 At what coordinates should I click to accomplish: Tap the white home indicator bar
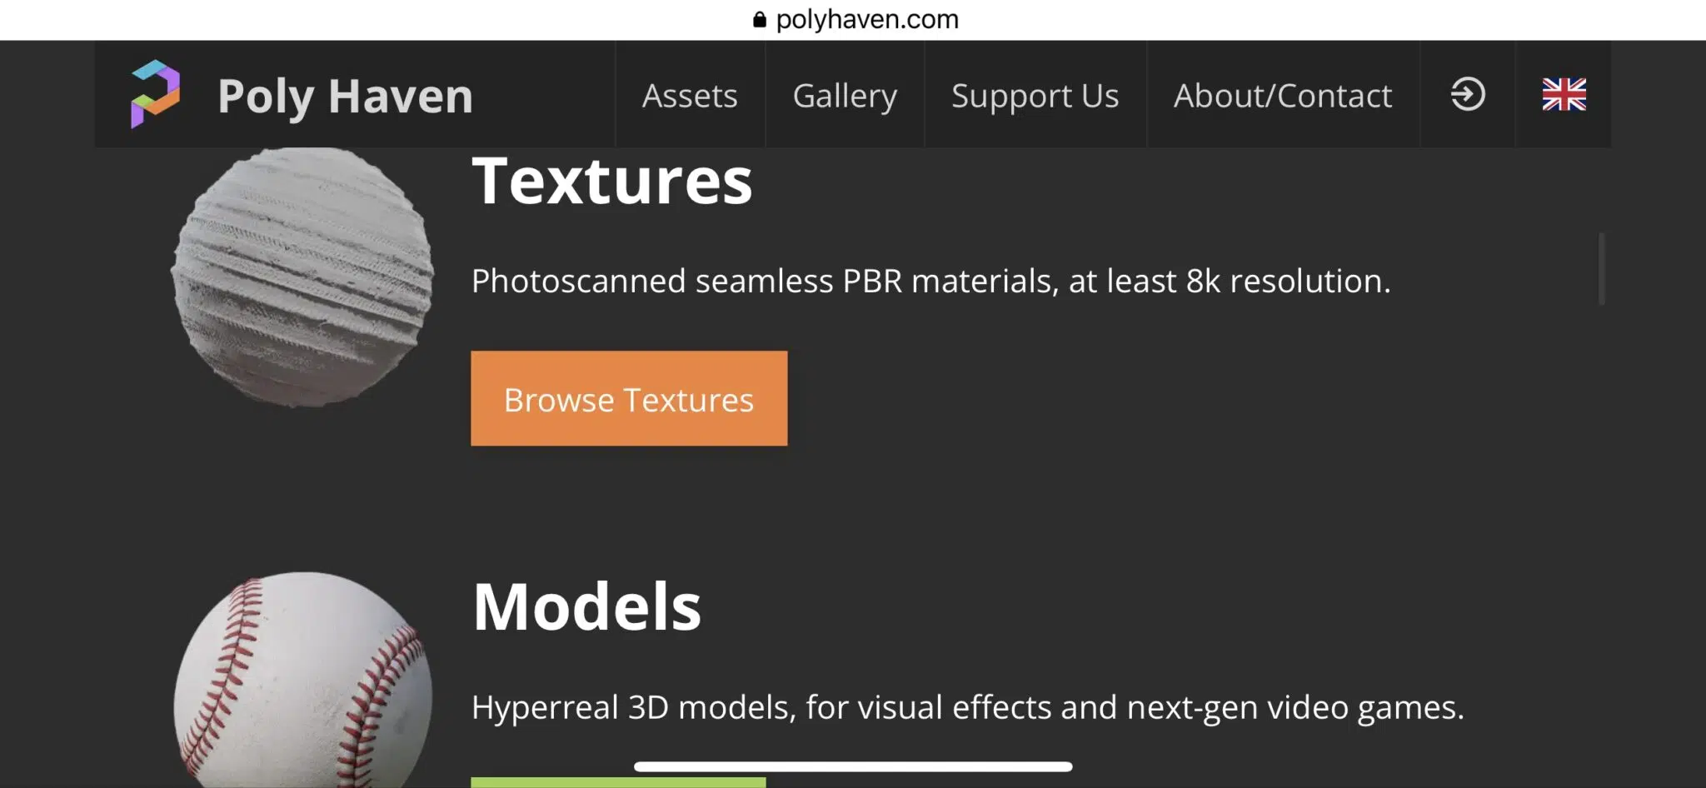click(x=852, y=766)
